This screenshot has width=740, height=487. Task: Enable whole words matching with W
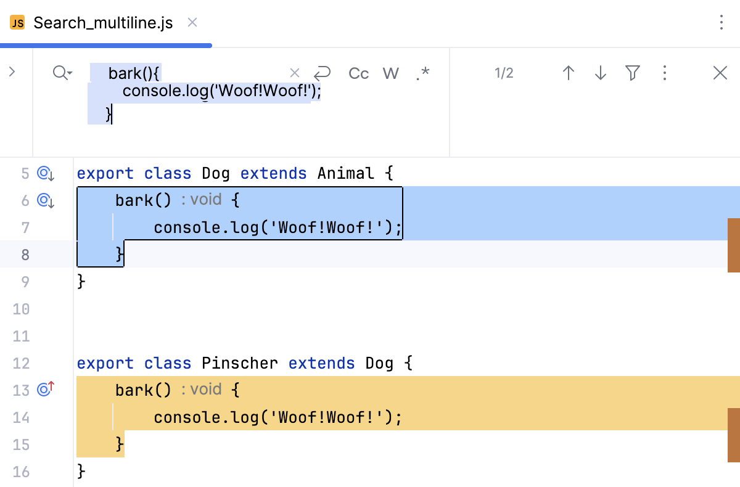pyautogui.click(x=390, y=73)
